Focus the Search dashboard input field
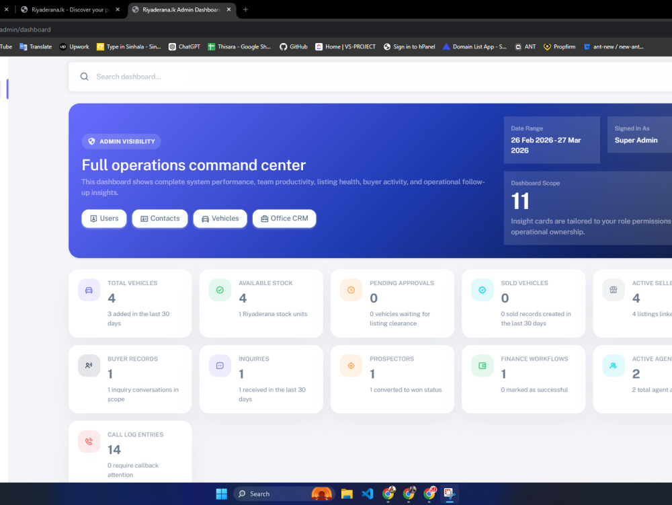 coord(370,77)
